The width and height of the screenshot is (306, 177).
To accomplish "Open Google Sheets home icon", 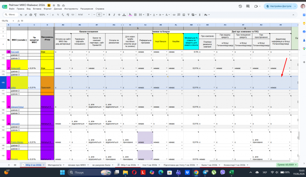I will 4,7.
